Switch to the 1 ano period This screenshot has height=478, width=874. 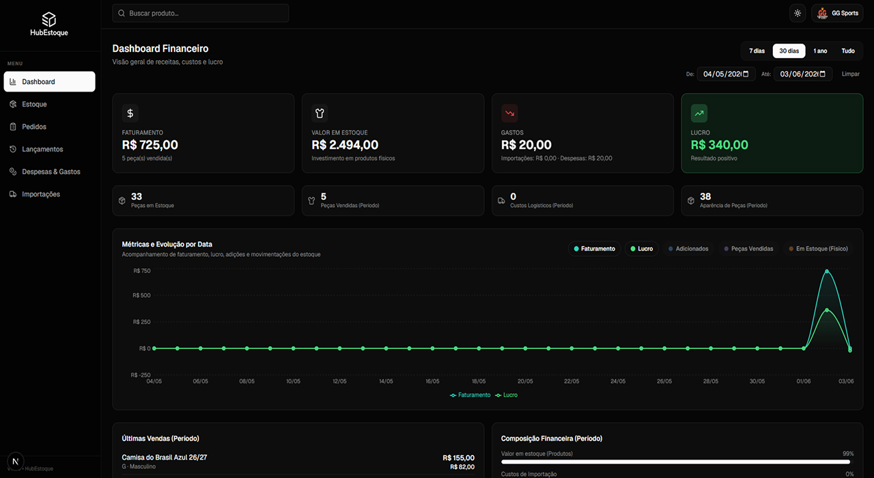pos(820,51)
